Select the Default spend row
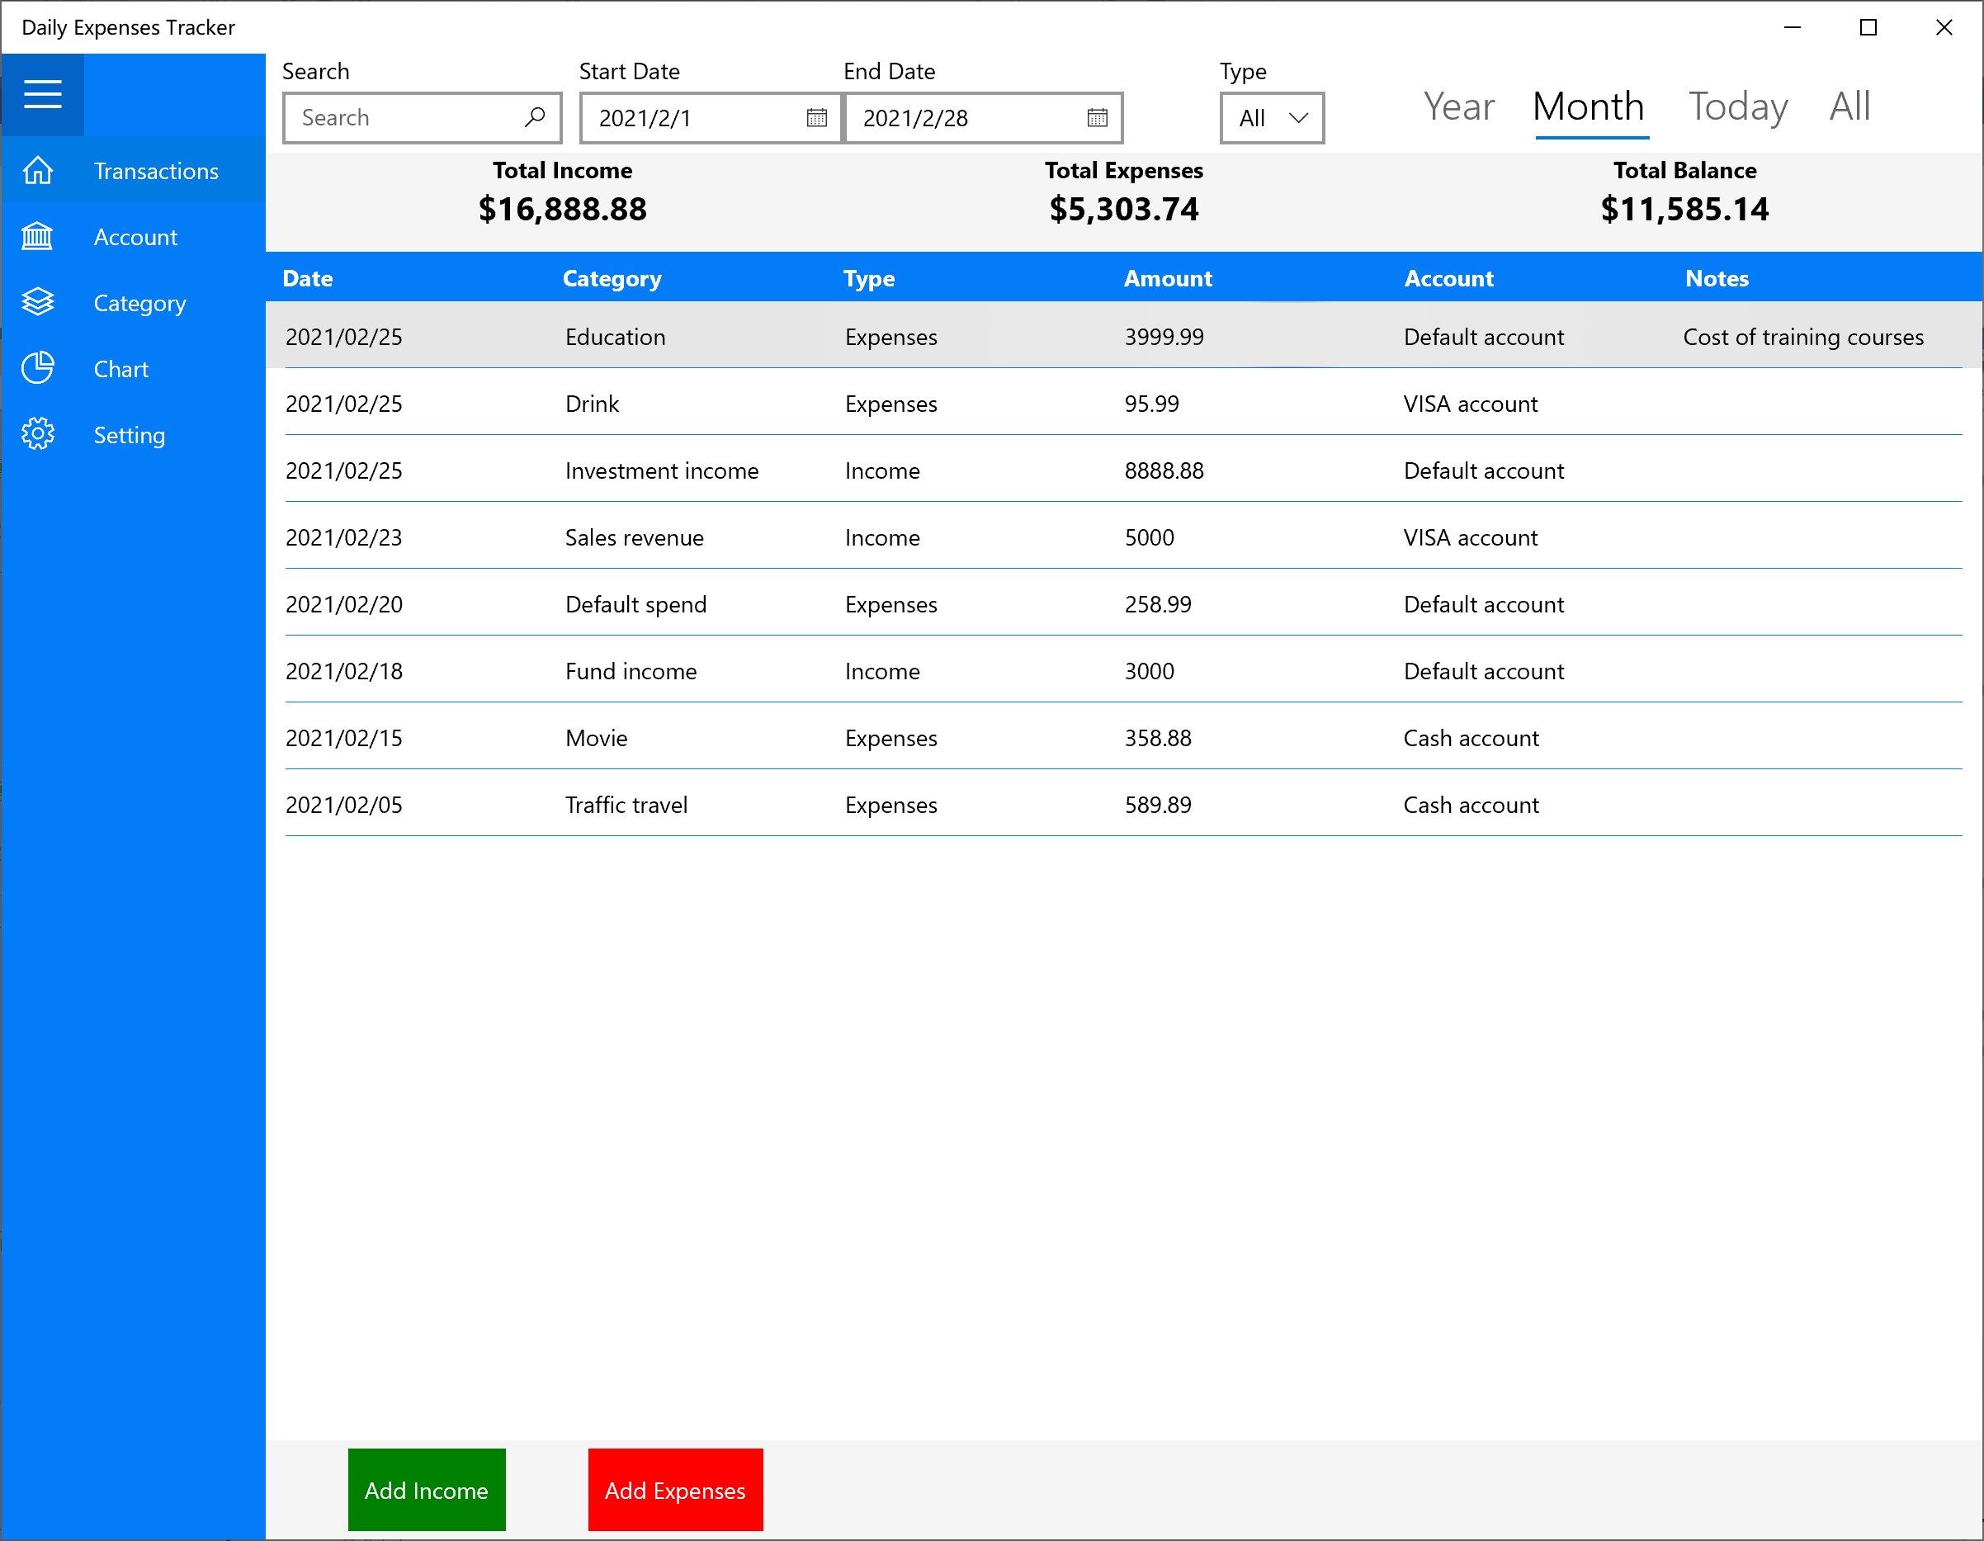The width and height of the screenshot is (1984, 1541). coord(1124,603)
